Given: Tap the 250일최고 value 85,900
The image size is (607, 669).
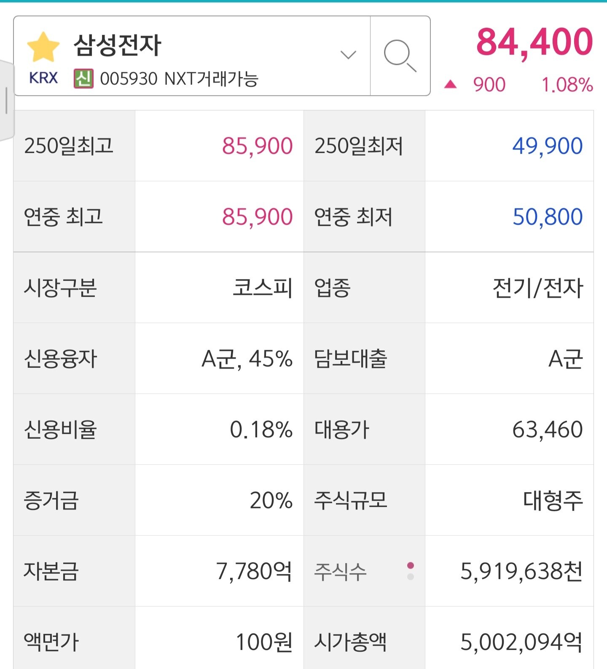Looking at the screenshot, I should (257, 146).
